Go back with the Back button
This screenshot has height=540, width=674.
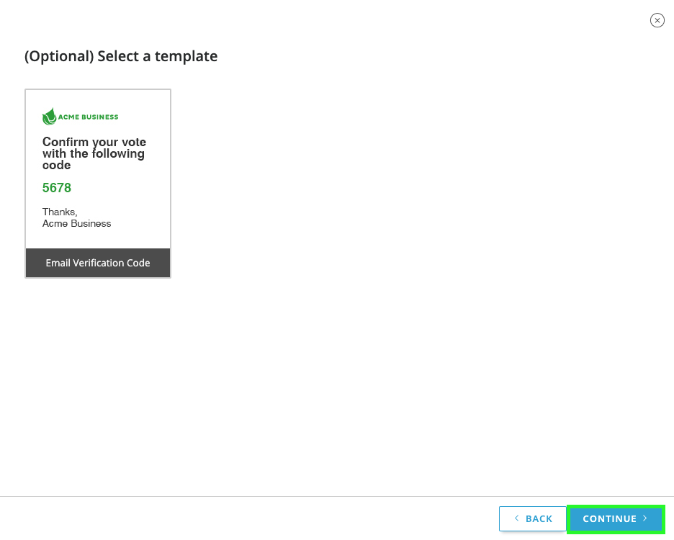pyautogui.click(x=533, y=518)
